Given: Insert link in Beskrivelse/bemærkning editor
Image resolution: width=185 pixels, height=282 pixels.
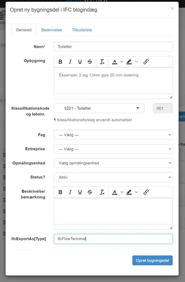Looking at the screenshot, I should (x=146, y=192).
